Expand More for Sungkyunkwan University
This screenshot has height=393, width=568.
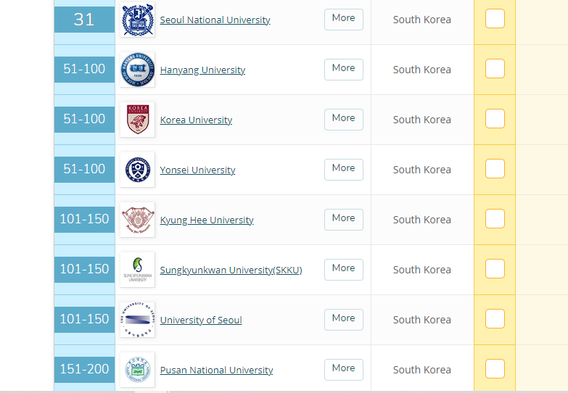[x=343, y=269]
